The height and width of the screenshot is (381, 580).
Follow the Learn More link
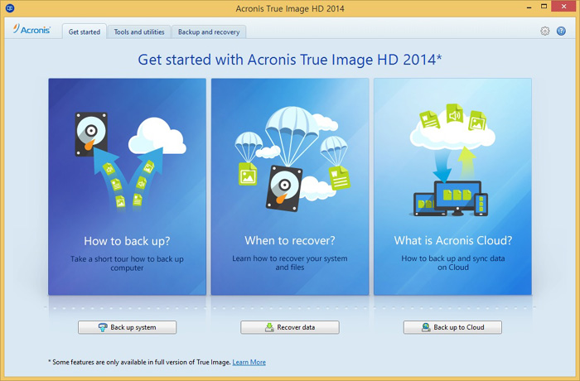(249, 362)
